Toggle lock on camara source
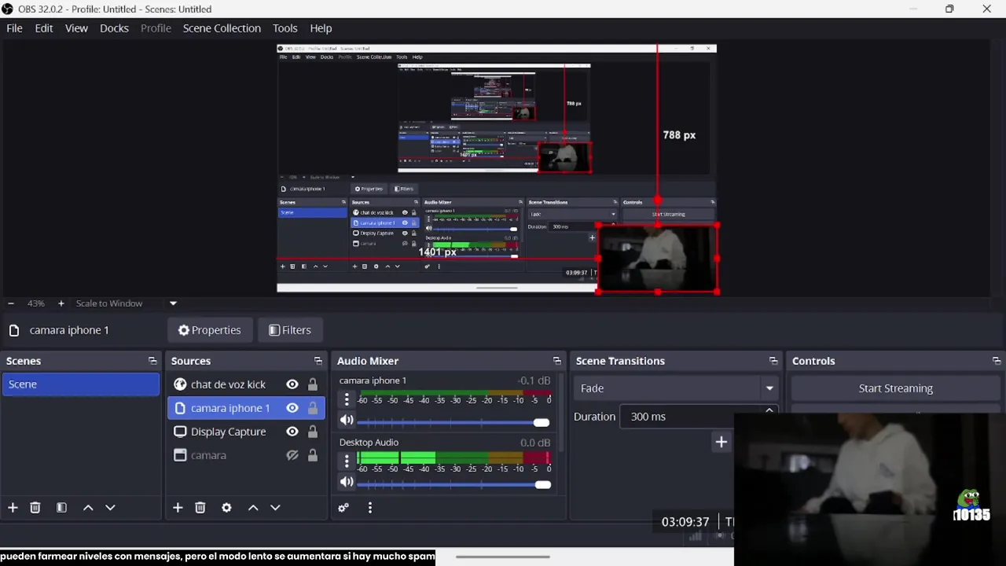Image resolution: width=1006 pixels, height=566 pixels. 313,455
